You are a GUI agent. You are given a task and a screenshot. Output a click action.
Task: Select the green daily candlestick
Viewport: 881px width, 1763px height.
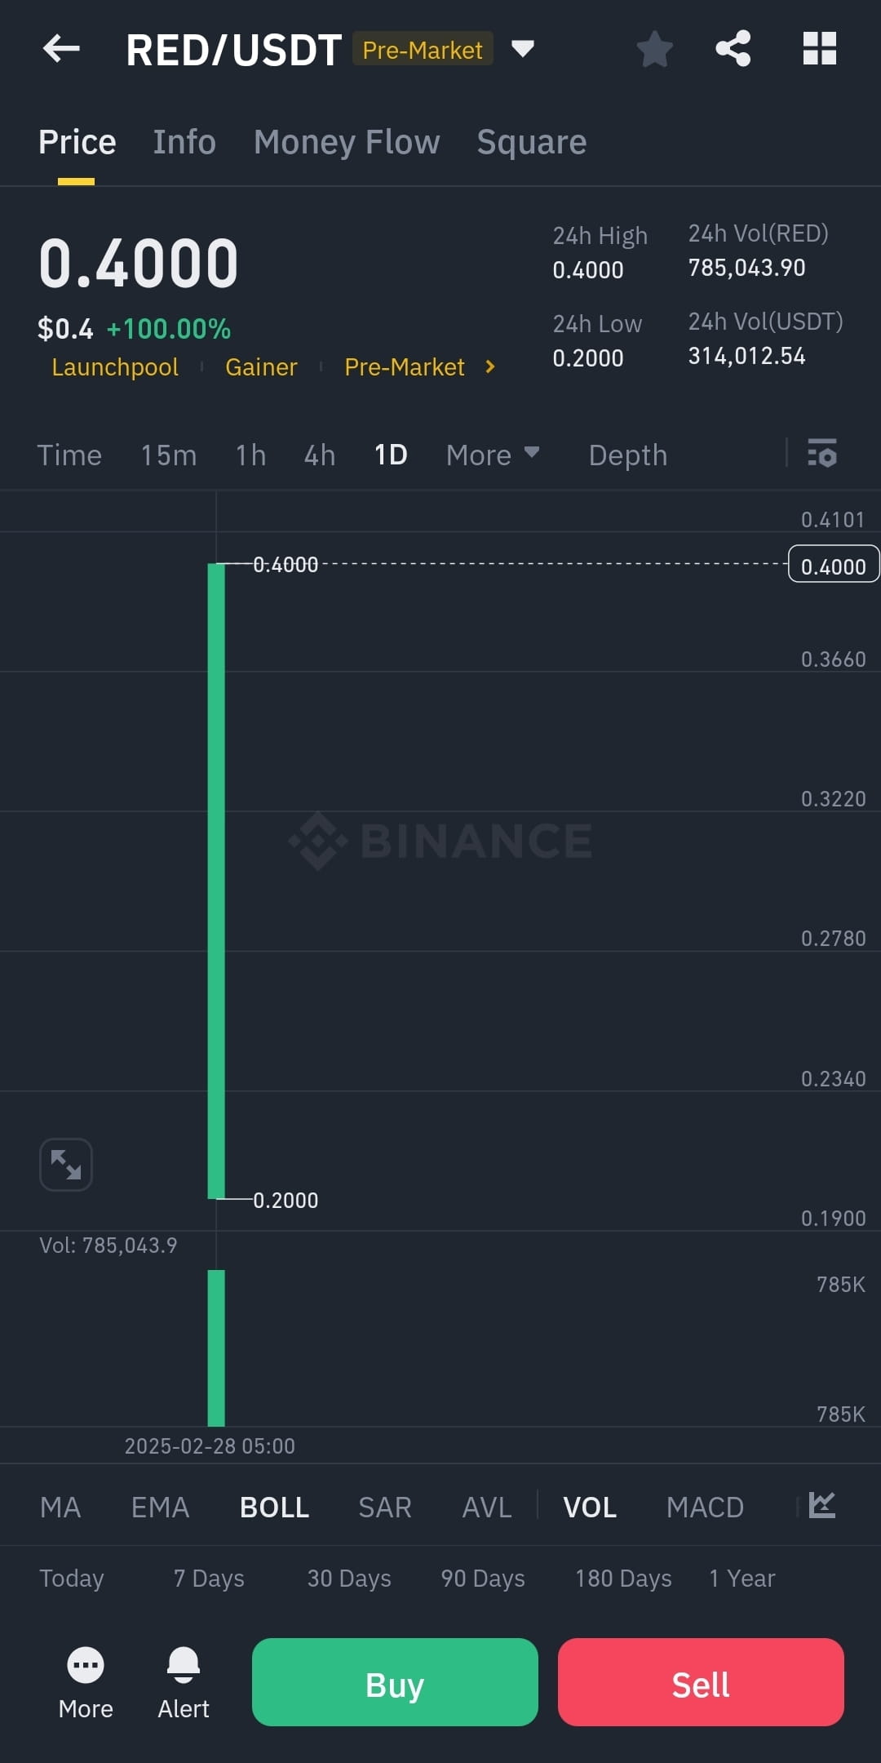coord(216,881)
